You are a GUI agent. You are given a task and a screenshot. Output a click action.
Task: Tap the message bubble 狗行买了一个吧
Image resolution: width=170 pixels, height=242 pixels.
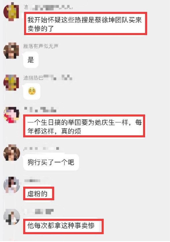coord(51,162)
